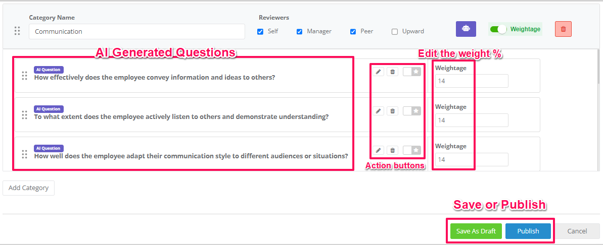
Task: Click the purple AI robot generate button
Action: click(x=466, y=29)
